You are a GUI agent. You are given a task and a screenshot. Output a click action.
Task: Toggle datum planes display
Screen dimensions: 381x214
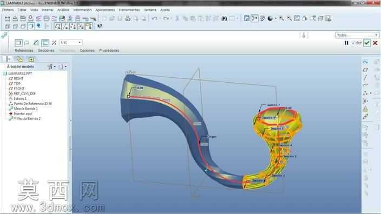tap(57, 26)
